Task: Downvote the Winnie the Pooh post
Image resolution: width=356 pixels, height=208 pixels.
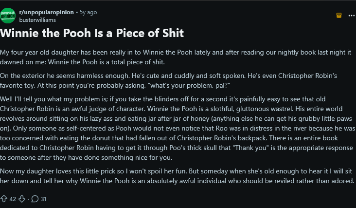Action: (21, 198)
